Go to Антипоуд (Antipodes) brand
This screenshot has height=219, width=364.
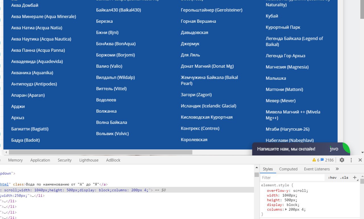[x=34, y=84]
